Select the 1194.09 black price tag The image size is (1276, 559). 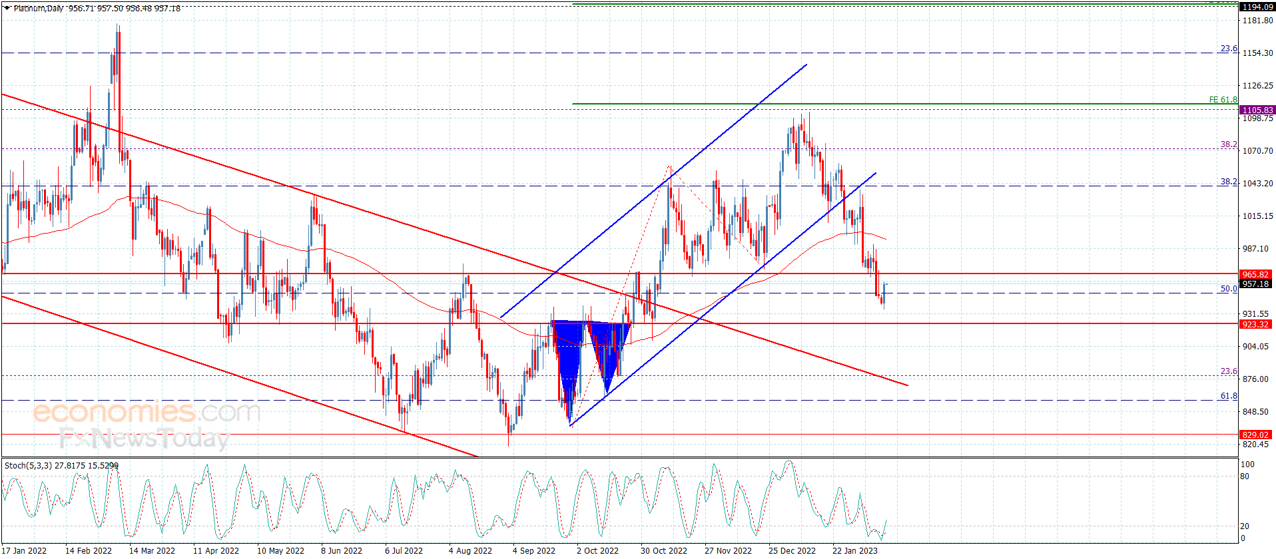point(1257,7)
